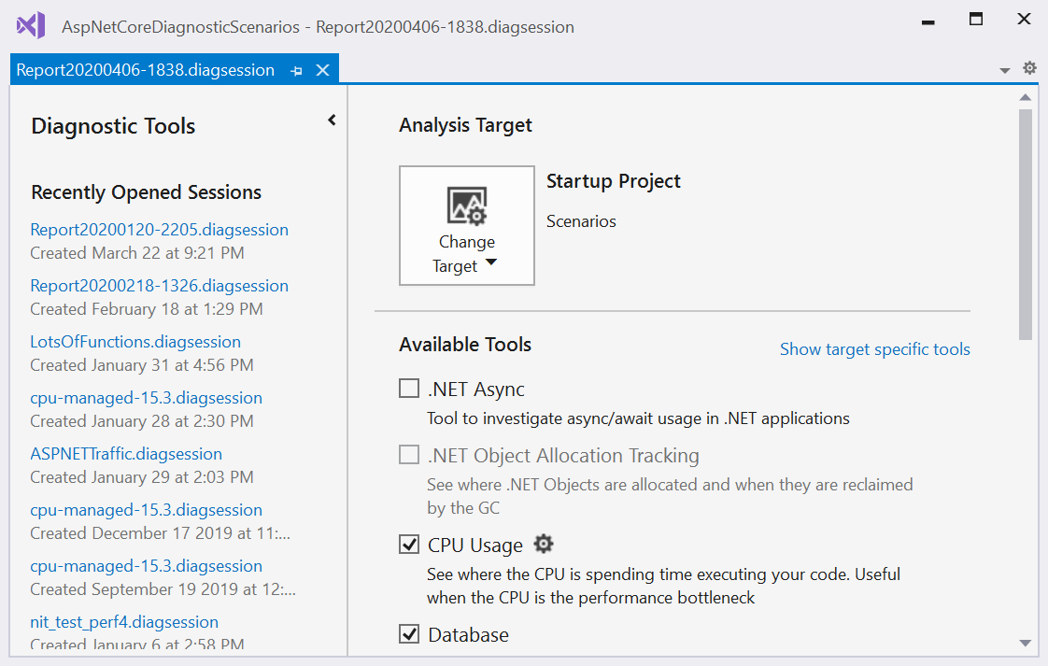
Task: Click Show target specific tools link
Action: [x=874, y=349]
